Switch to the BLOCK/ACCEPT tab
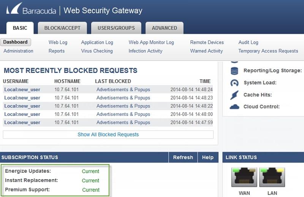This screenshot has width=304, height=197. point(62,28)
